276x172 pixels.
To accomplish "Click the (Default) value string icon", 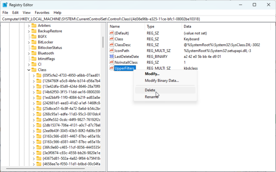I will click(x=112, y=33).
